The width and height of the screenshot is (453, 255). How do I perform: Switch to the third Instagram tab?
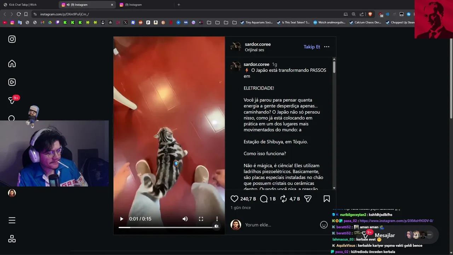(x=145, y=5)
